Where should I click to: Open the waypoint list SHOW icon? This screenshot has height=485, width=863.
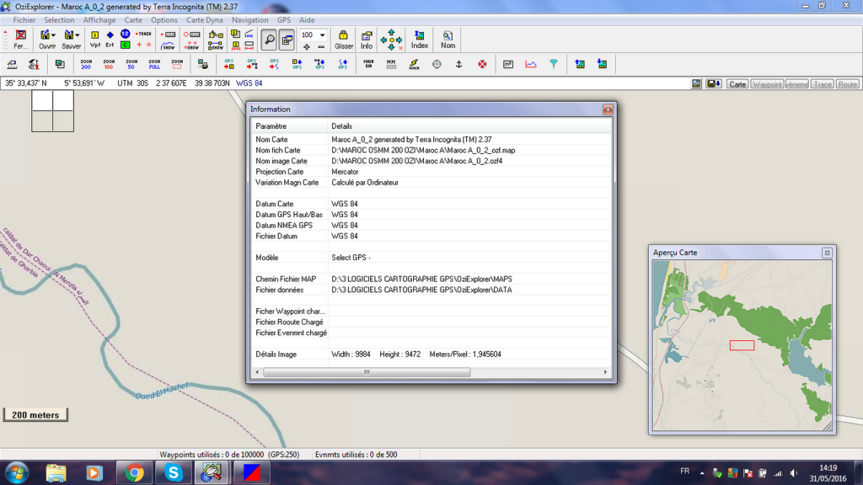click(x=191, y=45)
